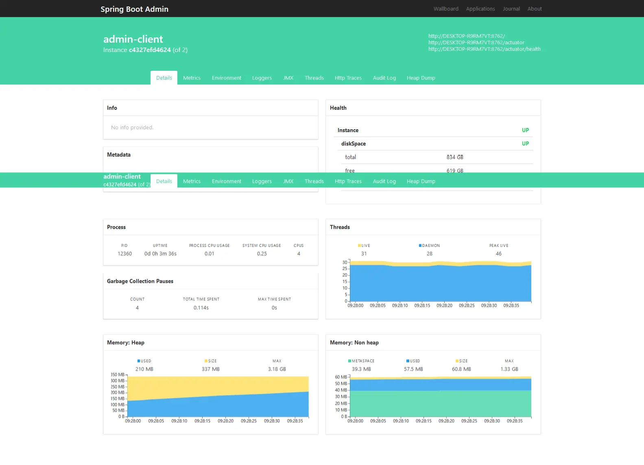Open the About page
Viewport: 644px width, 465px height.
(x=535, y=9)
